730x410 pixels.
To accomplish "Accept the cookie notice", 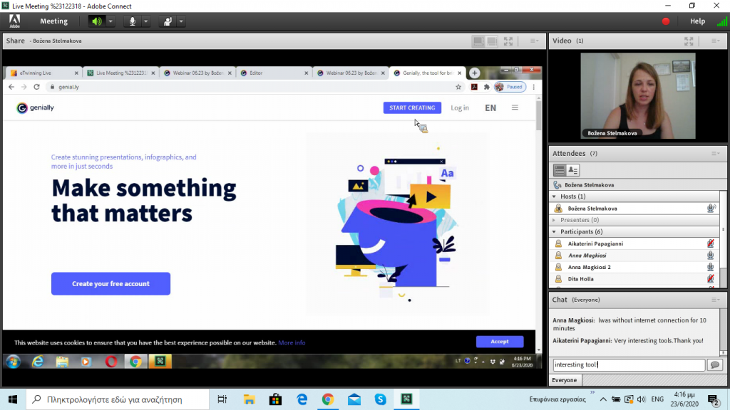I will tap(500, 342).
